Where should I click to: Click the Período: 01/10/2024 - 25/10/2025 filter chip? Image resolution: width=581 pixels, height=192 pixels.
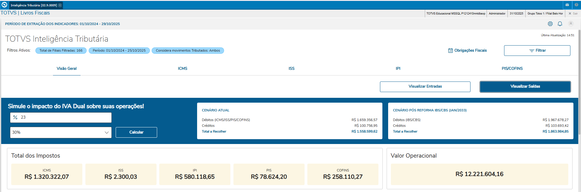[x=119, y=50]
